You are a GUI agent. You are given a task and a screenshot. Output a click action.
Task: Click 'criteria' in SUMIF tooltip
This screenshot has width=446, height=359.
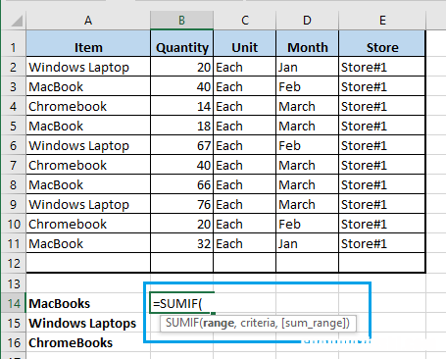[258, 323]
